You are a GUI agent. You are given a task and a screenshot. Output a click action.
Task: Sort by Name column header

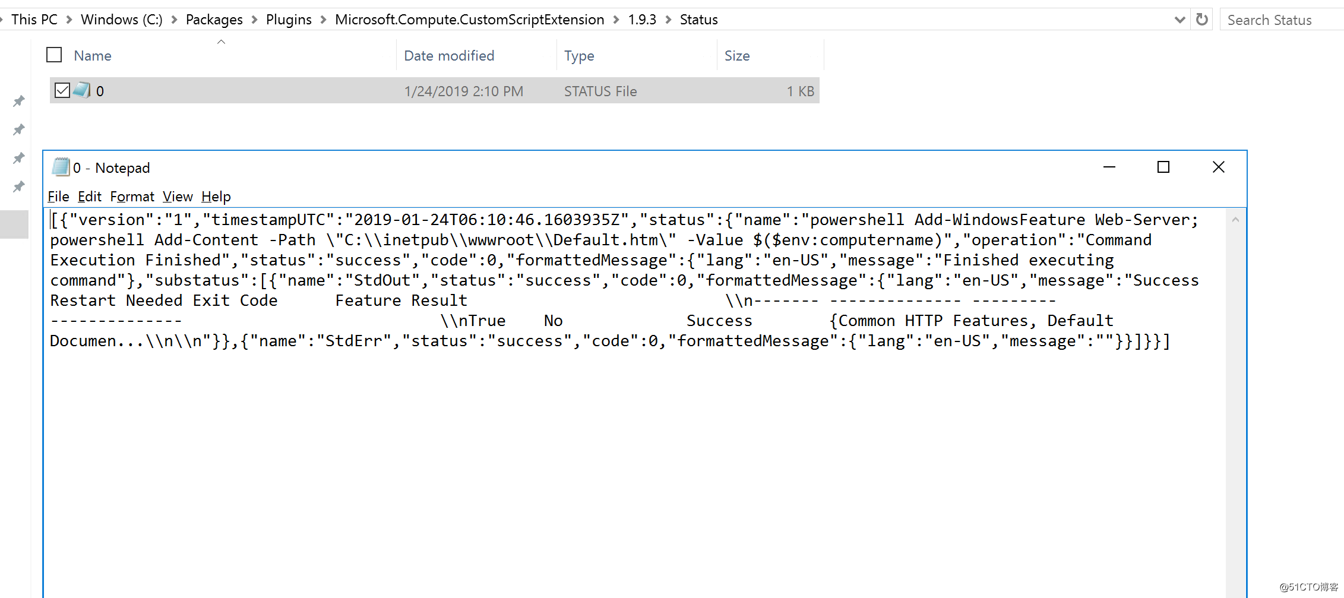pos(93,56)
